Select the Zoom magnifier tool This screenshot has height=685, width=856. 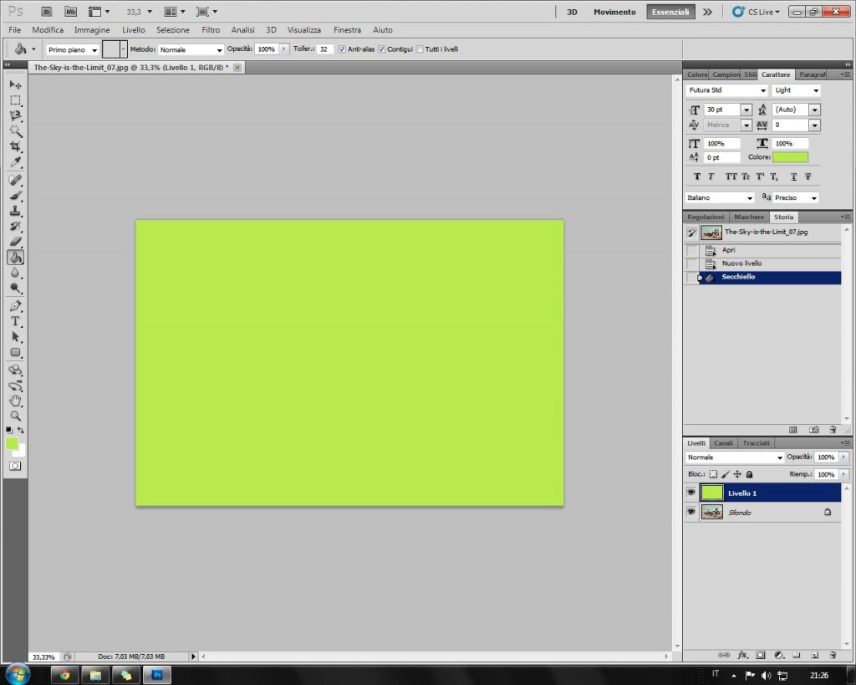coord(15,416)
